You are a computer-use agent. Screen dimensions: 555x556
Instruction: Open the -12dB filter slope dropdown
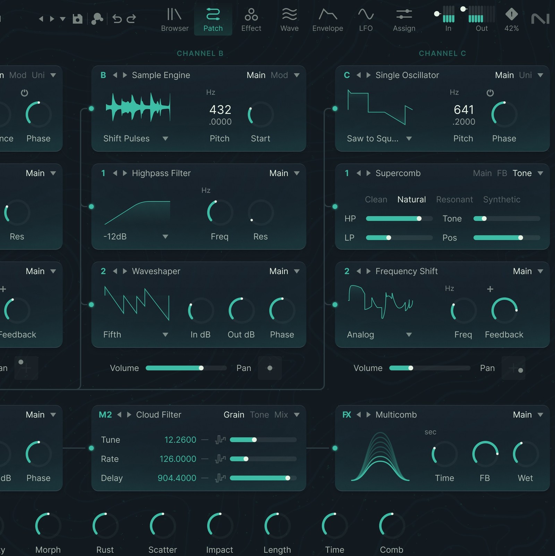click(x=165, y=236)
